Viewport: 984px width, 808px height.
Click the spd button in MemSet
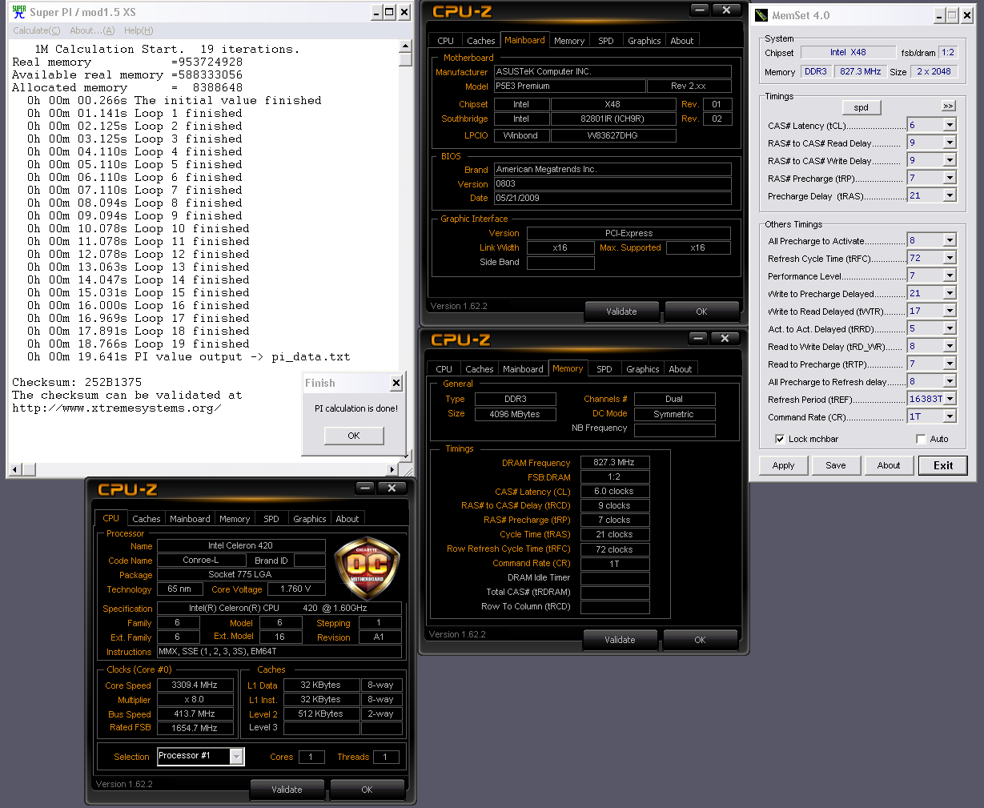[862, 107]
